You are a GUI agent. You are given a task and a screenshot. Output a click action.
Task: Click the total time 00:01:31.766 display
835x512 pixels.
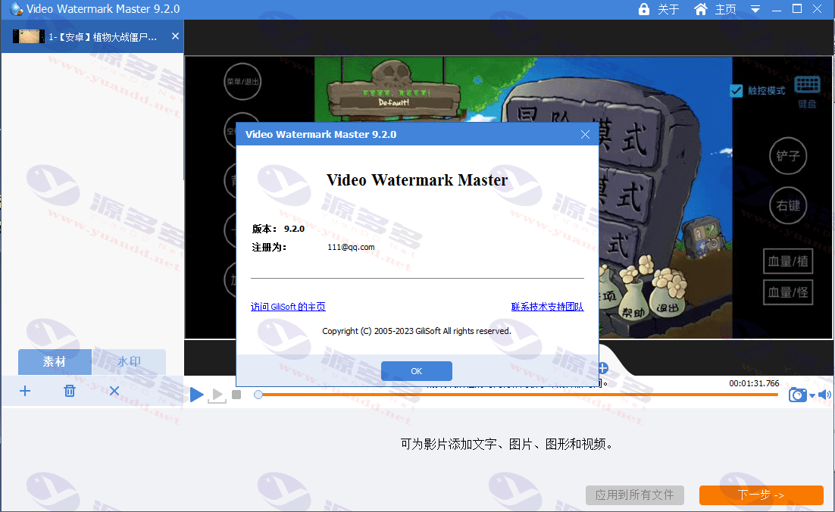754,383
